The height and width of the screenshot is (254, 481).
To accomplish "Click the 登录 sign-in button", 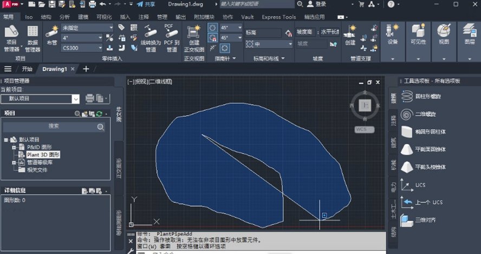I will pos(317,4).
